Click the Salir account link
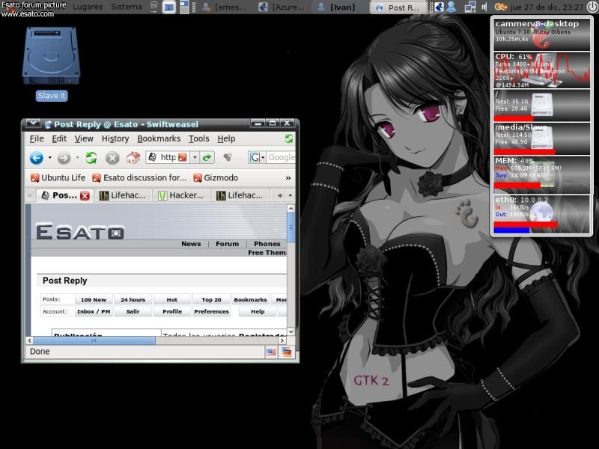Viewport: 599px width, 449px height. (x=133, y=311)
